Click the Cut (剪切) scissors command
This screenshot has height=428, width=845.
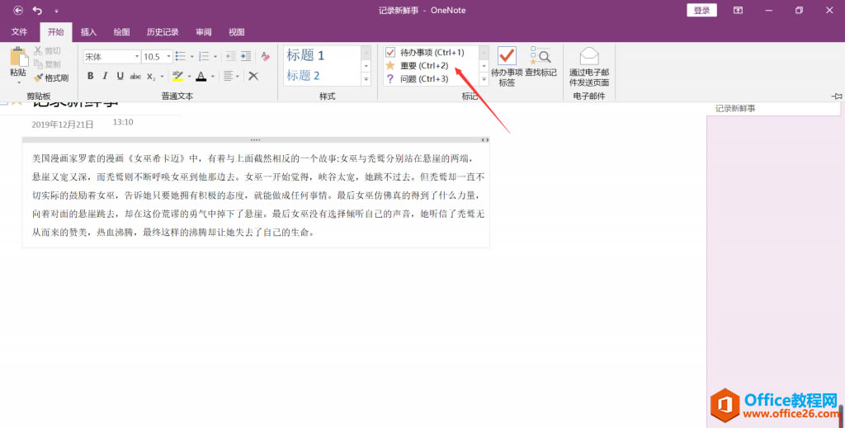47,50
